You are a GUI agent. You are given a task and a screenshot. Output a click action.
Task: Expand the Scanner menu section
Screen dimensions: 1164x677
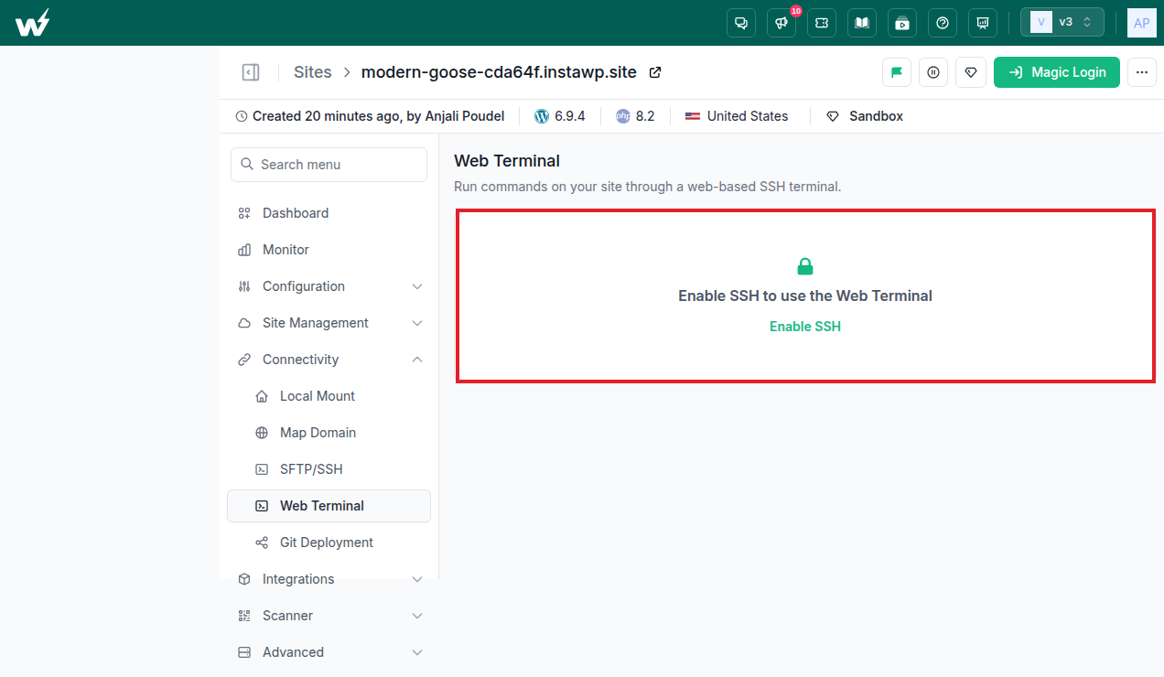click(x=329, y=616)
